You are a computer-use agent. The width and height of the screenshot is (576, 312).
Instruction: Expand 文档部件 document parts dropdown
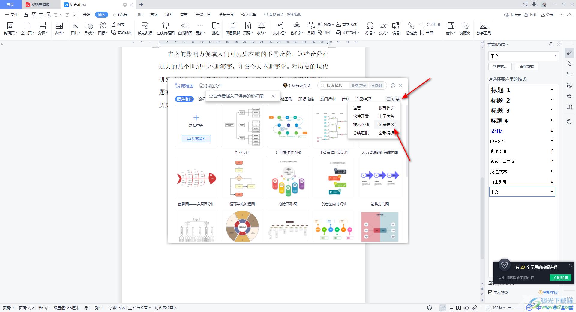point(348,32)
